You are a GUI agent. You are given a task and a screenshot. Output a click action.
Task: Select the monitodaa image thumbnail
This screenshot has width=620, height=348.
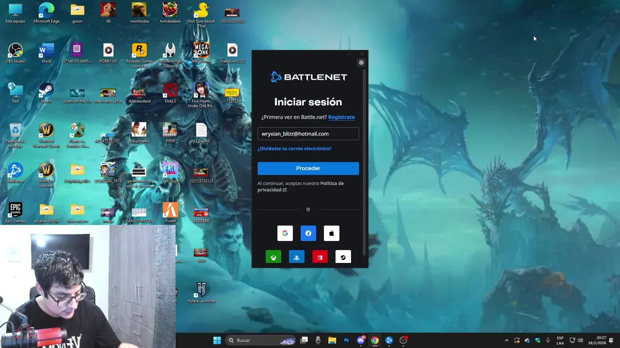139,14
